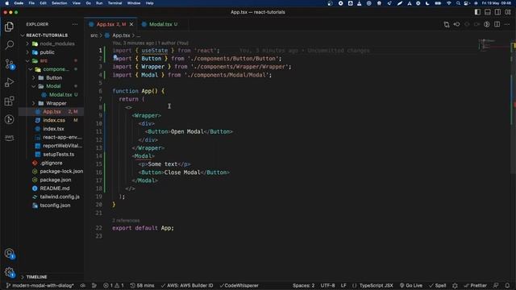Screen dimensions: 516x290
Task: Click the git branch modern-modal-with-dialog
Action: (x=40, y=285)
